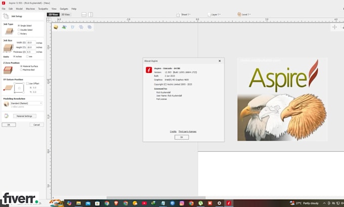Open the Level 1 dropdown

[x=244, y=15]
